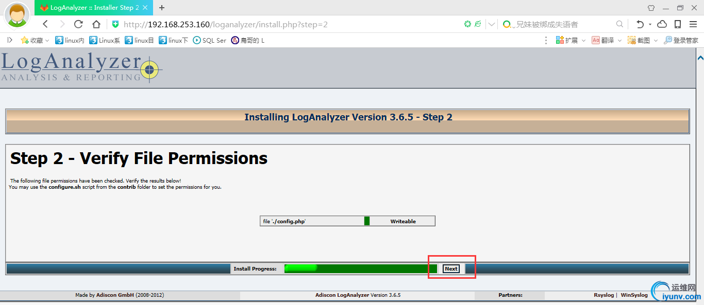The width and height of the screenshot is (704, 305).
Task: Open the browser hamburger menu
Action: coord(693,24)
